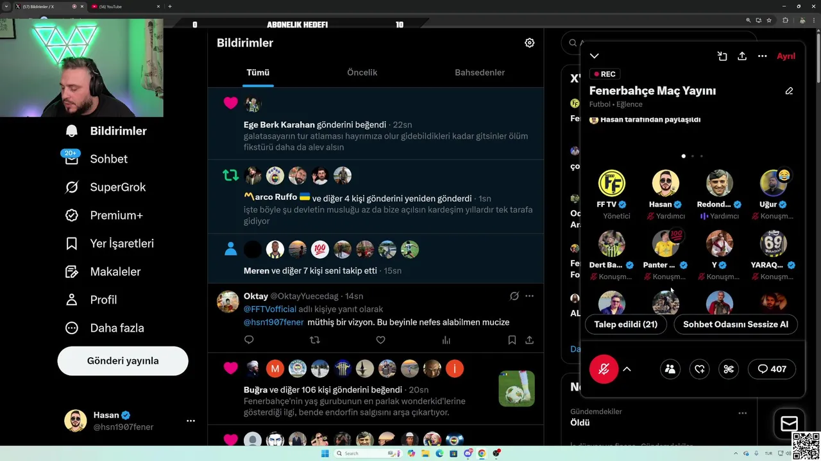
Task: Open Grok icon on Oktay's post
Action: pos(514,296)
